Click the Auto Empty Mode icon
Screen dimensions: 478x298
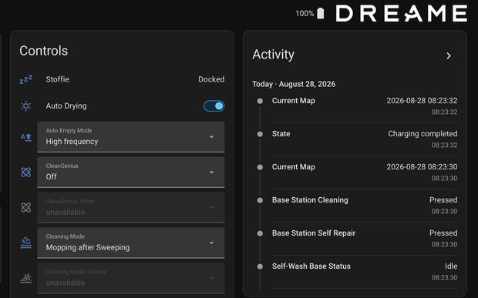pos(26,137)
